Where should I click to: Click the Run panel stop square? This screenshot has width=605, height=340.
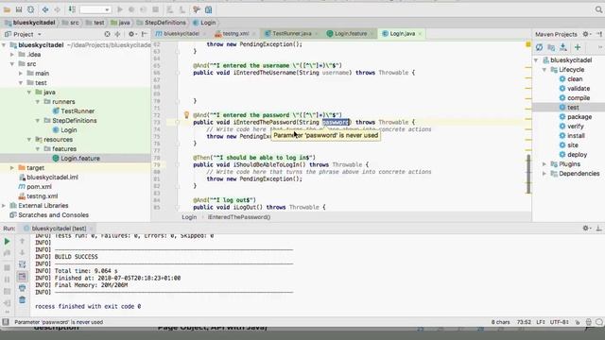pos(7,267)
